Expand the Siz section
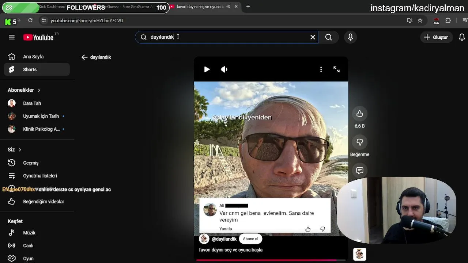Image resolution: width=468 pixels, height=263 pixels. 15,150
